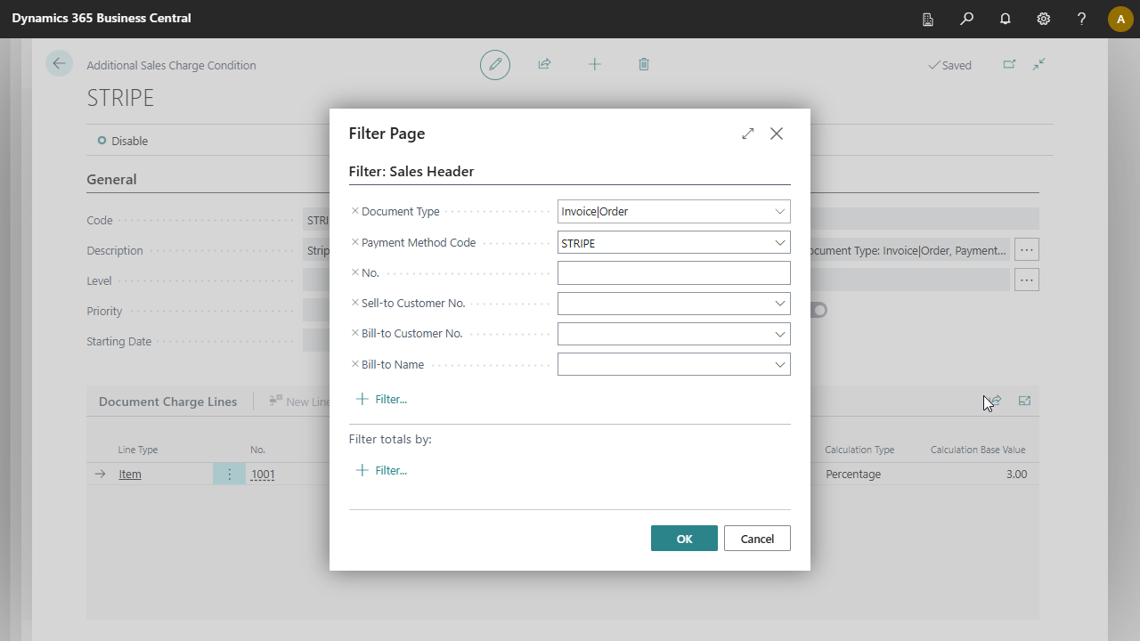Viewport: 1140px width, 641px height.
Task: Expand the Bill-to Customer No. dropdown
Action: [x=779, y=334]
